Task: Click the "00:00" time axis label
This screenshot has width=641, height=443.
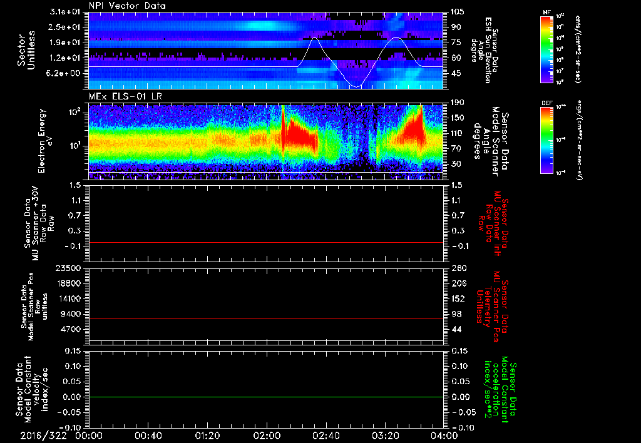Action: [x=89, y=435]
